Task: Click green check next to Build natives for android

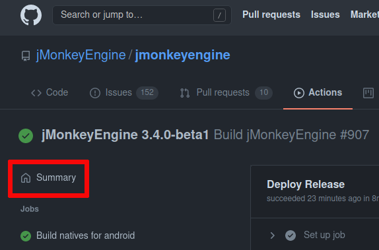Action: tap(26, 236)
